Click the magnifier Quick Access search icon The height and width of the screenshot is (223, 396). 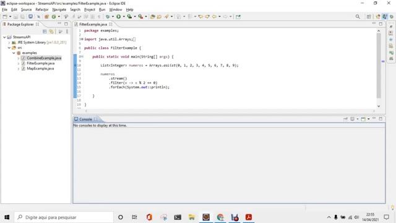pos(358,17)
